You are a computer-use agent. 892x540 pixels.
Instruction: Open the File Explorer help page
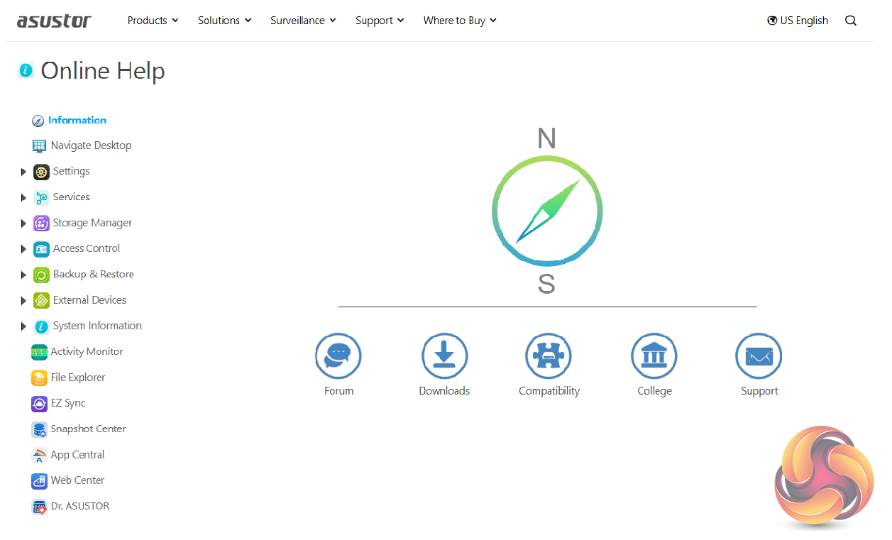click(x=78, y=378)
